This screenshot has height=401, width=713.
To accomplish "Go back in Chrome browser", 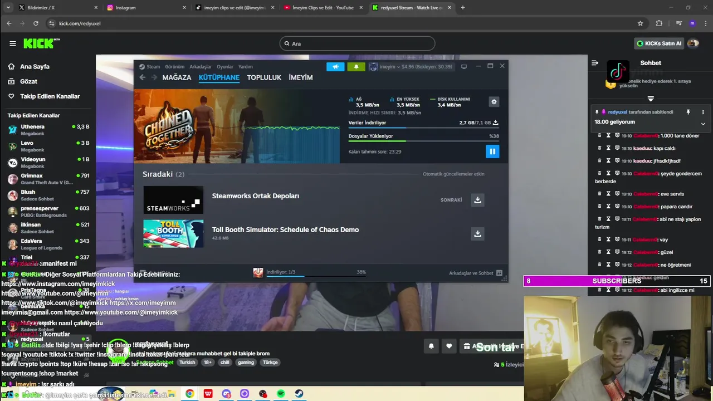I will [9, 23].
